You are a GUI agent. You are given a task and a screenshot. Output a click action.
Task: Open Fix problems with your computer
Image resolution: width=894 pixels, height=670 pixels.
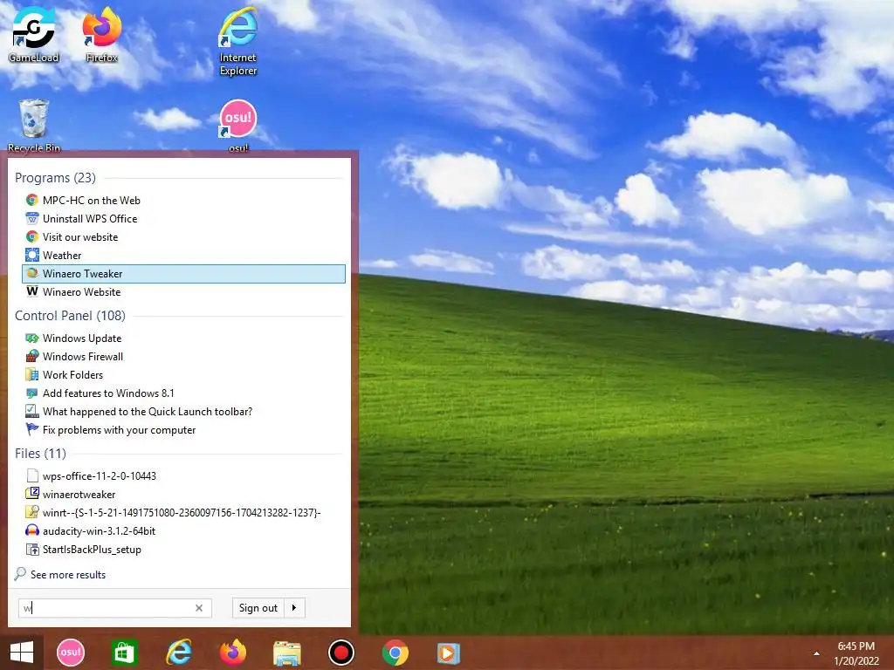183,429
